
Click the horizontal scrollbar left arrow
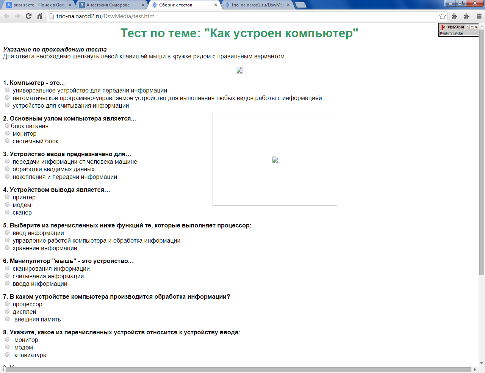click(x=3, y=370)
